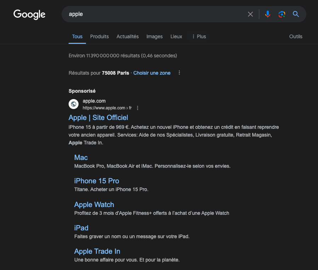Open the Apple Trade In sitelink
318x270 pixels.
pos(97,251)
